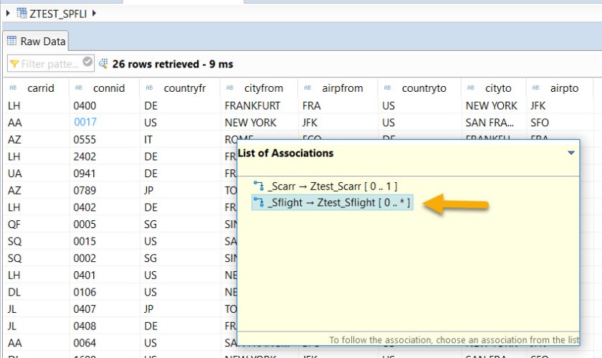Image resolution: width=602 pixels, height=358 pixels.
Task: Click the AB type icon on carrid column
Action: coord(14,89)
